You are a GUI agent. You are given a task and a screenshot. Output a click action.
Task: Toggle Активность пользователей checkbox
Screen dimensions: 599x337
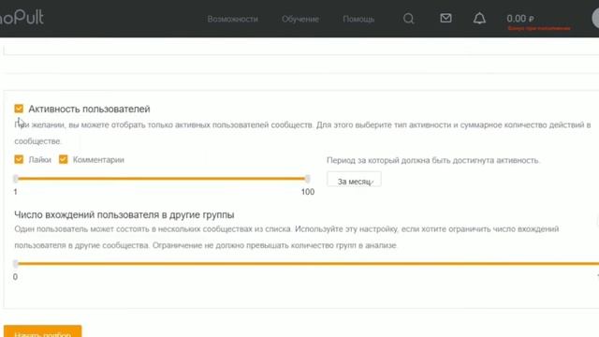pyautogui.click(x=19, y=109)
